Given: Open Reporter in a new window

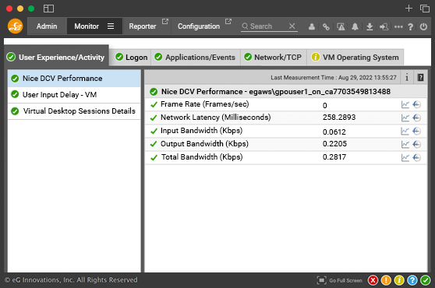Looking at the screenshot, I should pyautogui.click(x=165, y=21).
